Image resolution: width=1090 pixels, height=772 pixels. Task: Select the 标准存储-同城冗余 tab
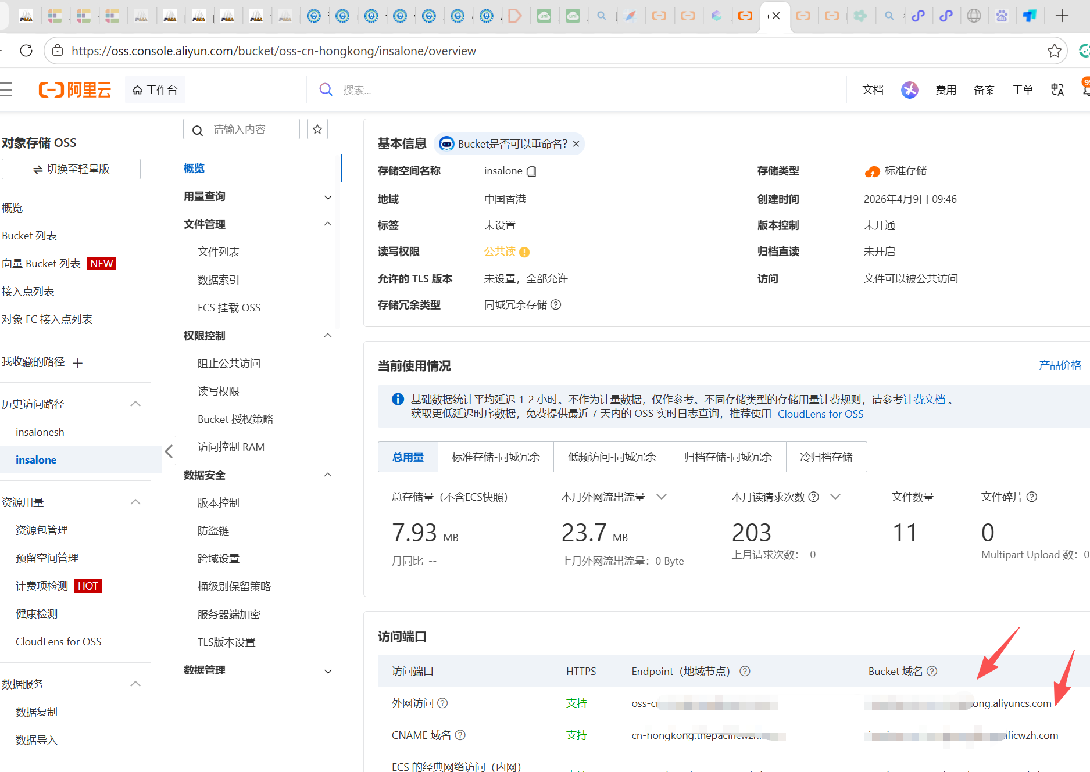(x=495, y=457)
